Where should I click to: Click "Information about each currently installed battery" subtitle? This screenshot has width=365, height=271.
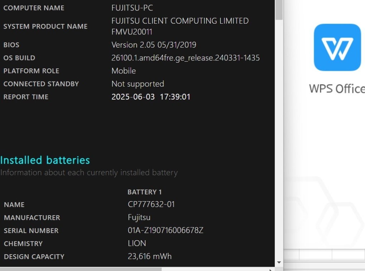89,173
